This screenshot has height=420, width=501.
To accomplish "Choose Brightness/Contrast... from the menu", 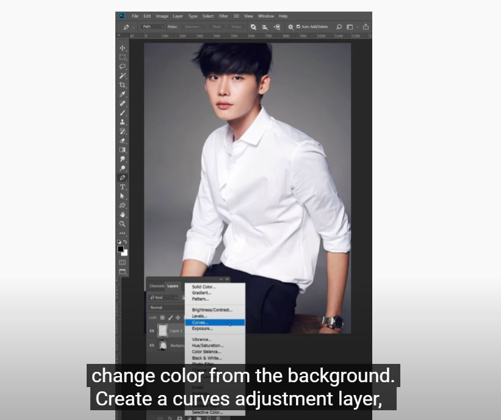I will (x=215, y=310).
